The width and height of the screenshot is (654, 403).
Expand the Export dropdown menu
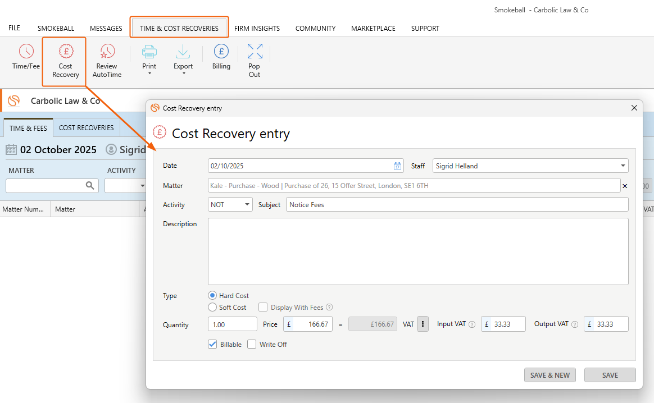coord(183,61)
